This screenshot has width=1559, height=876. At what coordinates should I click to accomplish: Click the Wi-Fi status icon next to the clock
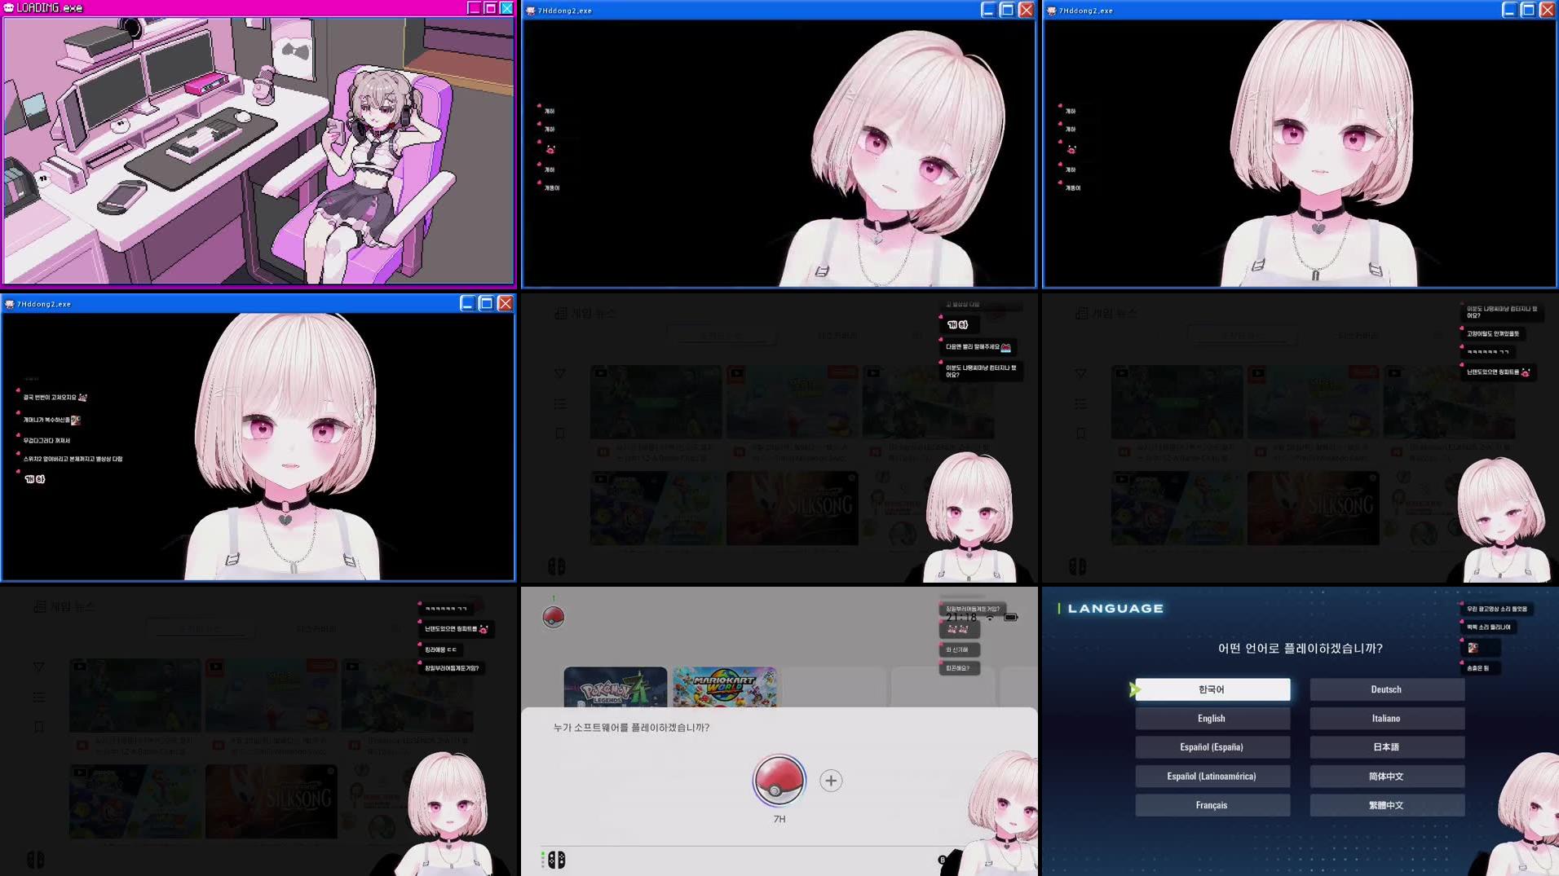tap(991, 617)
